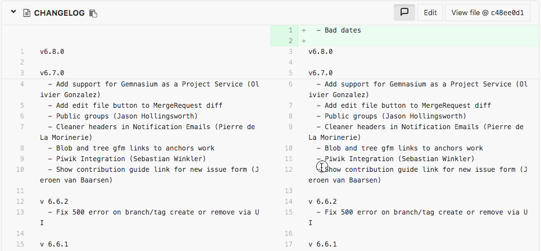Click right line number 11 for Piwik Integration
Screen dimensions: 541x251
coord(289,159)
